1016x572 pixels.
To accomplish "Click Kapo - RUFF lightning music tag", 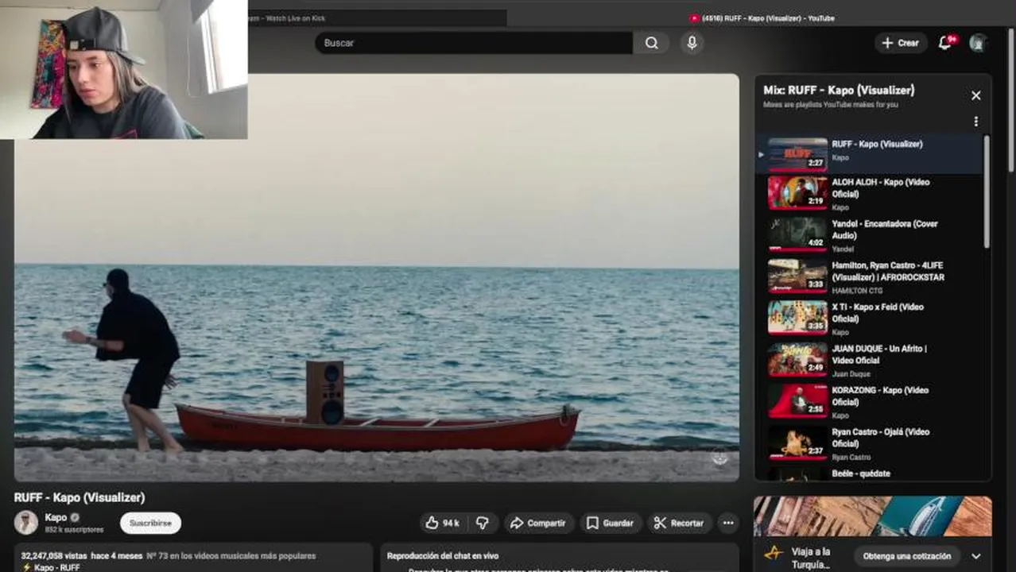I will pyautogui.click(x=51, y=567).
